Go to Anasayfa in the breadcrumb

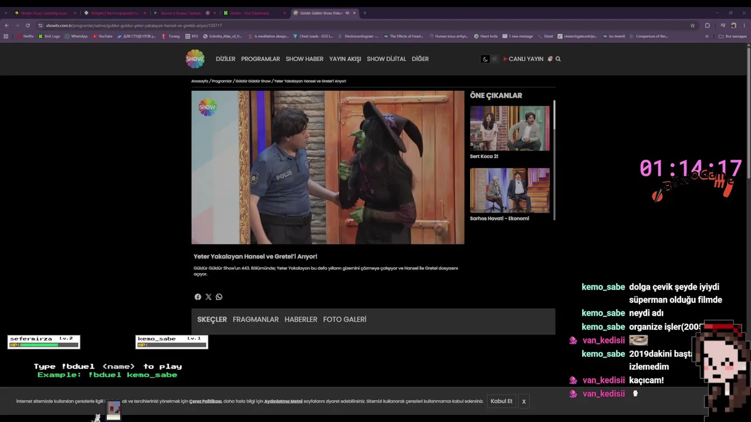coord(199,81)
